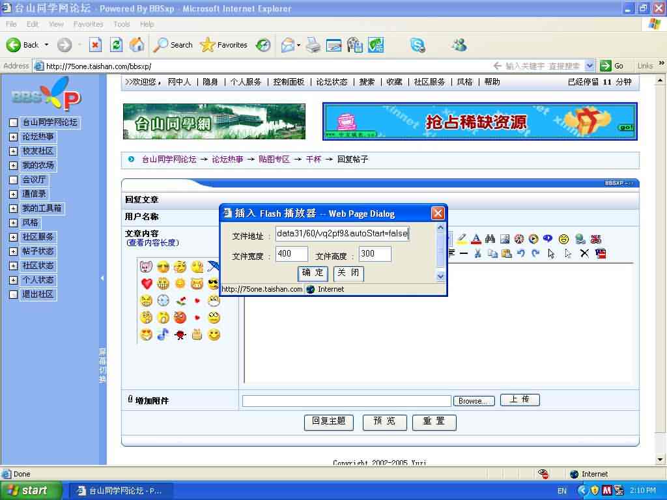Open the Back button history dropdown arrow
Image resolution: width=667 pixels, height=500 pixels.
pos(46,45)
